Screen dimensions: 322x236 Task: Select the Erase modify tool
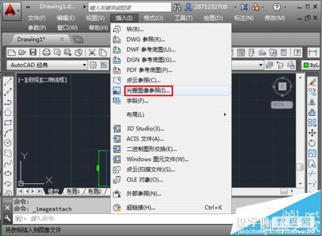[312, 82]
